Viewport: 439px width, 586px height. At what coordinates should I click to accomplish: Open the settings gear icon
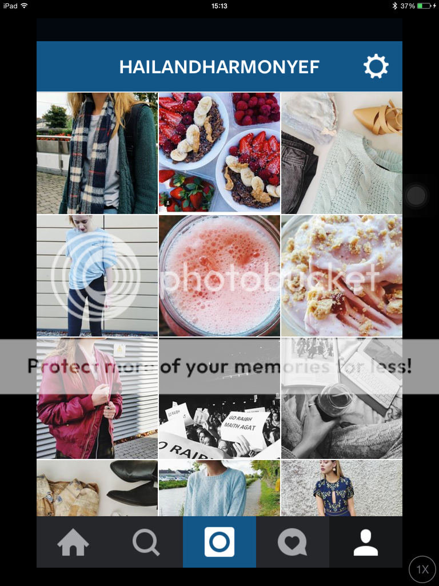[x=376, y=66]
